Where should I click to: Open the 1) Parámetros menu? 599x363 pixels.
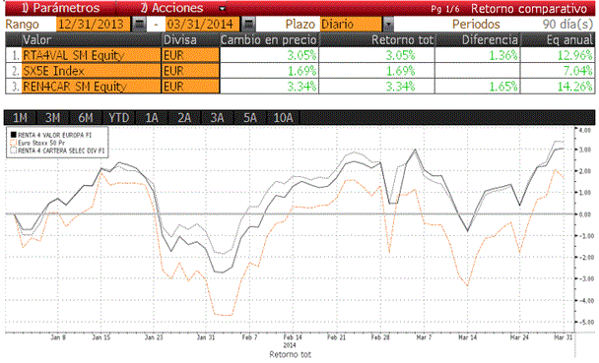click(60, 8)
